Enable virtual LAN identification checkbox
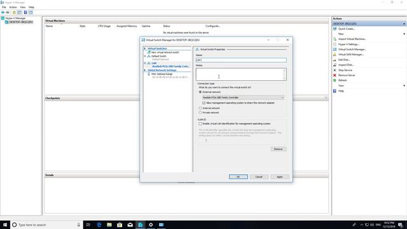Screen dimensions: 407x229 [x=200, y=124]
